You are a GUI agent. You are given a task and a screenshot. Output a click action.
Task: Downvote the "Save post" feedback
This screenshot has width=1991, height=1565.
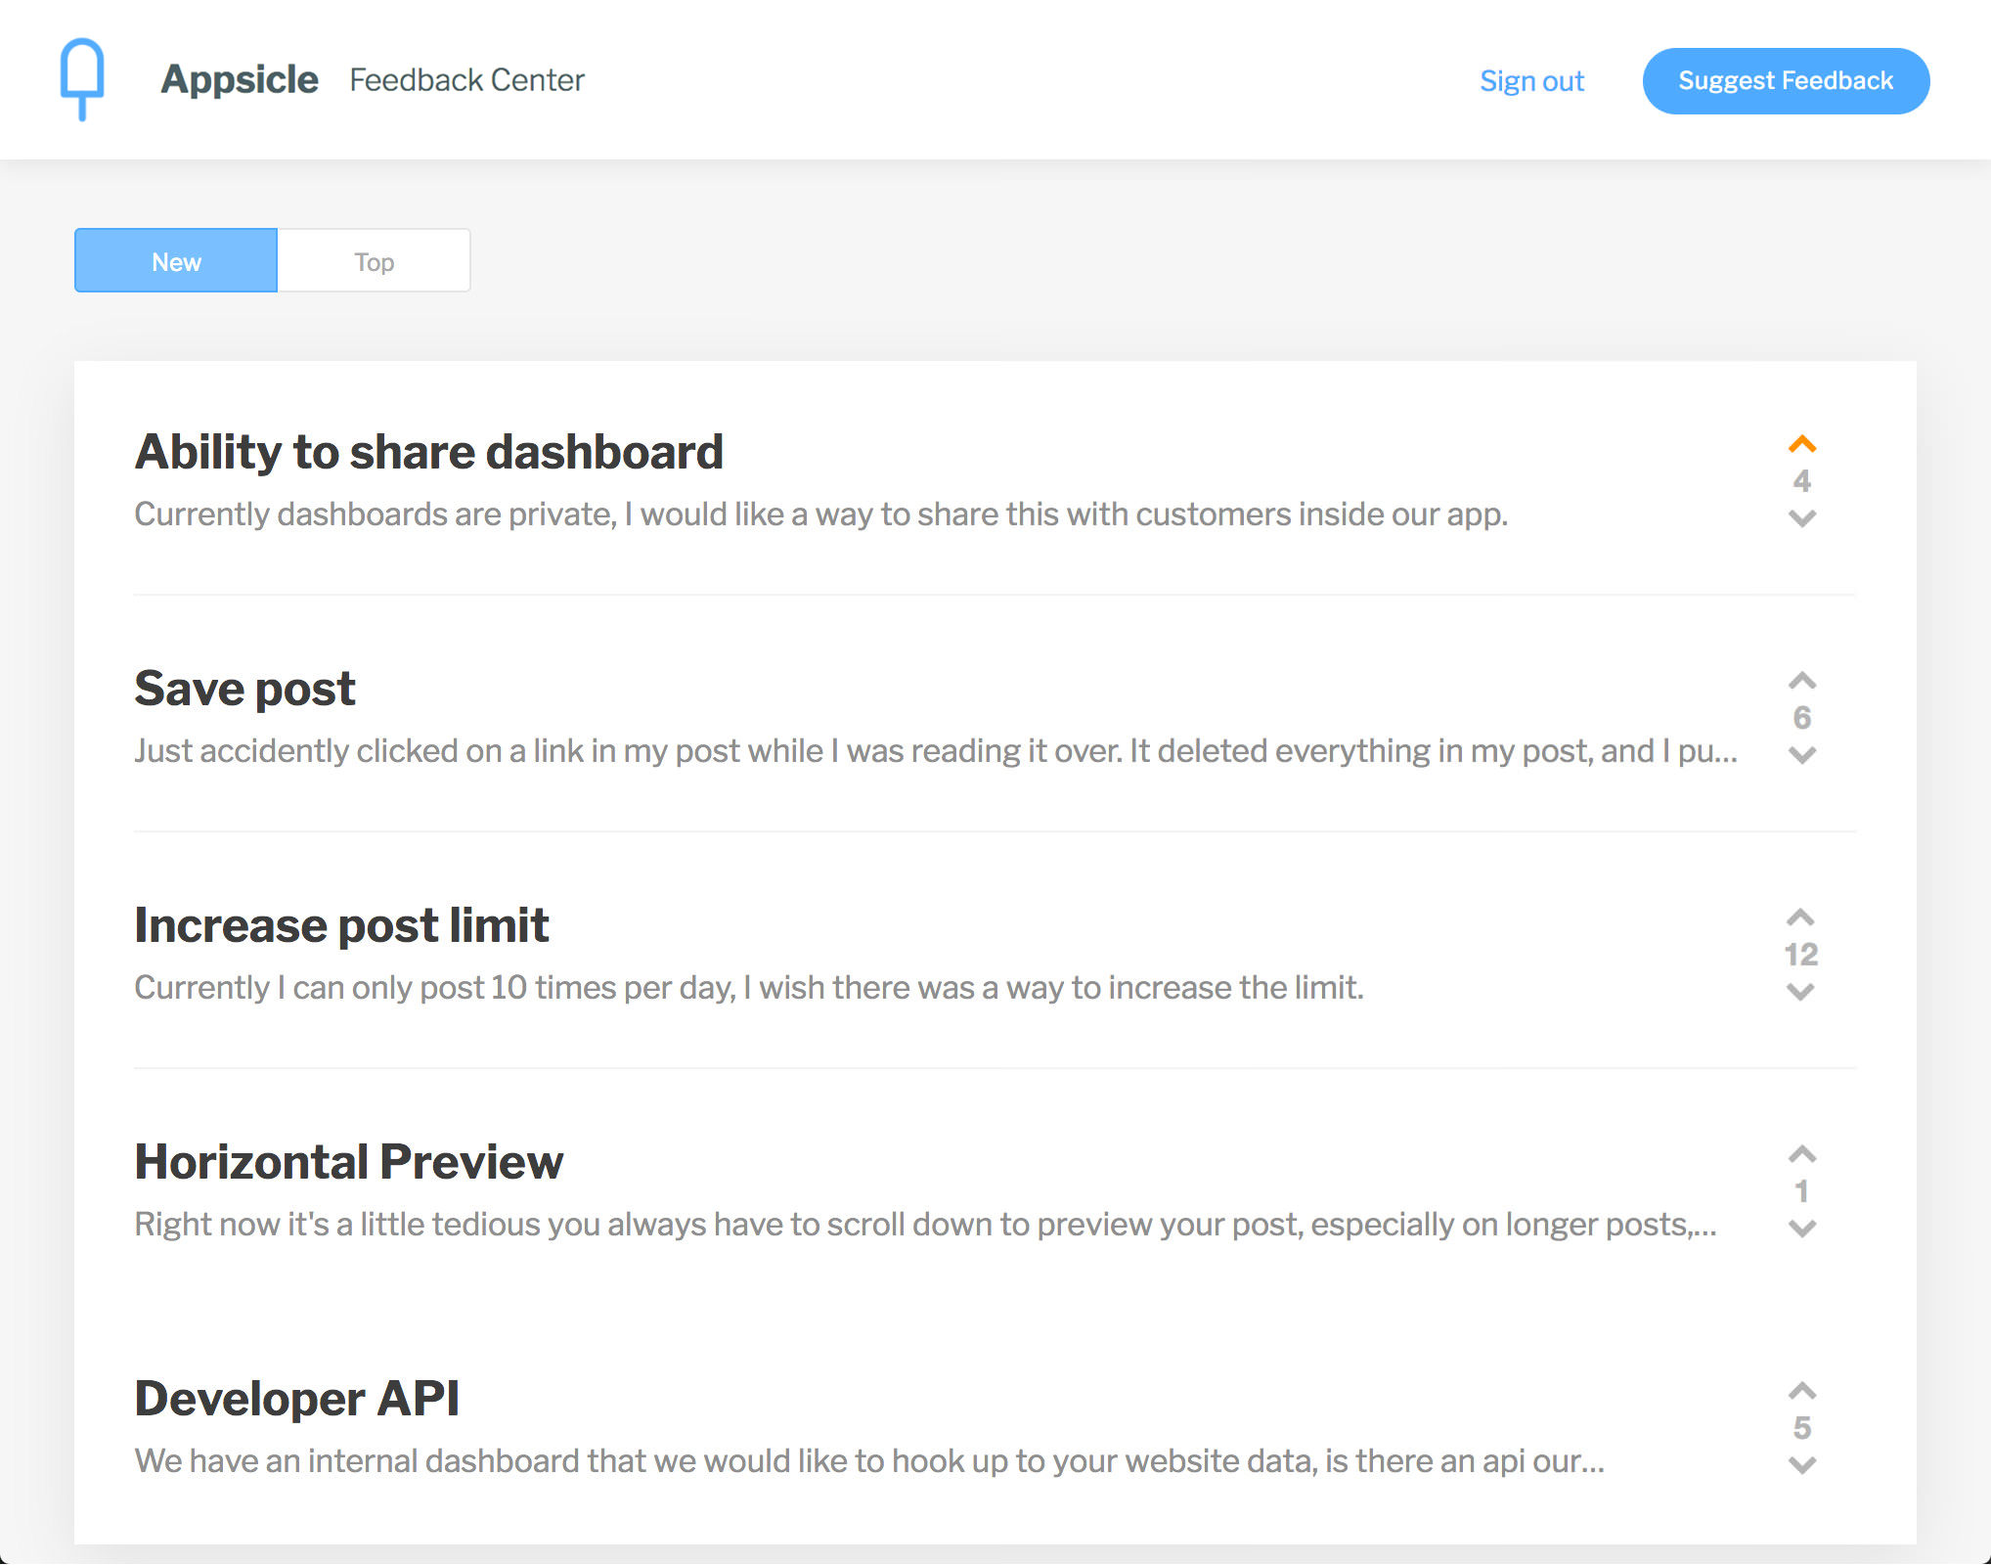click(1802, 755)
